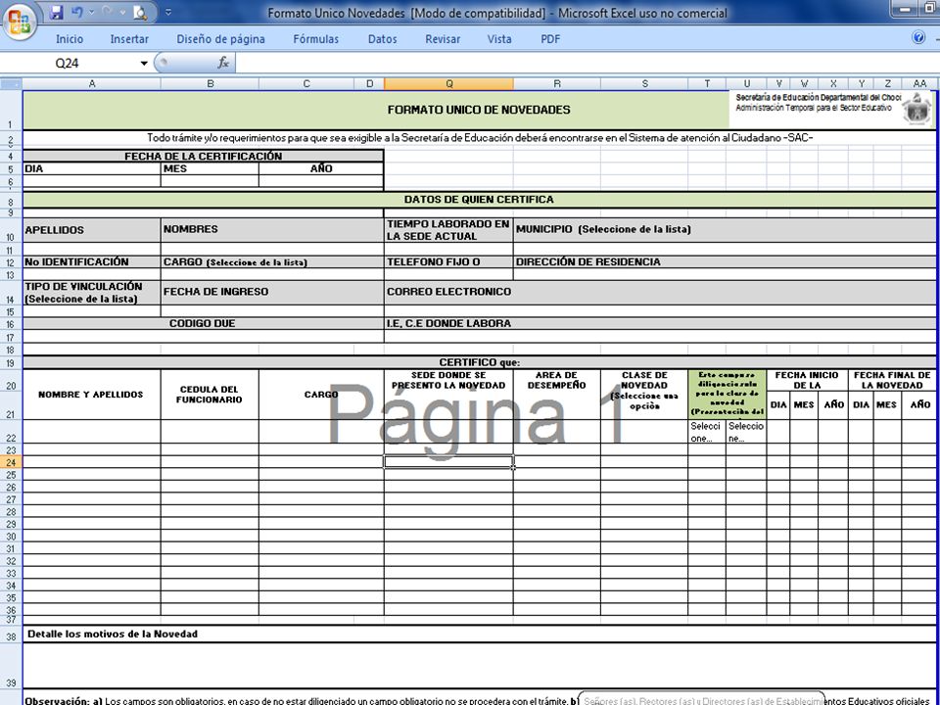Click the FECHA FINAL DE LA NOVEDAD header
This screenshot has height=705, width=940.
click(892, 380)
